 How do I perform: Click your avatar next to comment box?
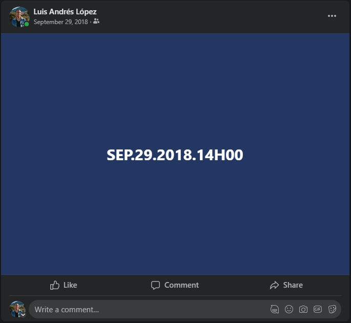click(x=17, y=309)
